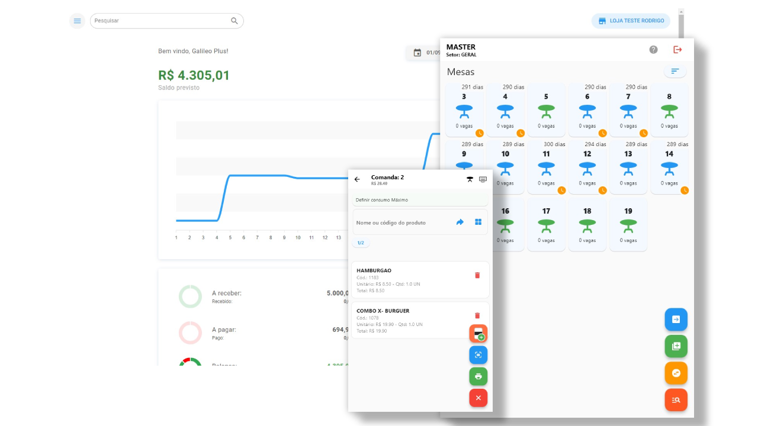Viewport: 758px width, 426px height.
Task: Click the green A receber donut chart
Action: (x=190, y=296)
